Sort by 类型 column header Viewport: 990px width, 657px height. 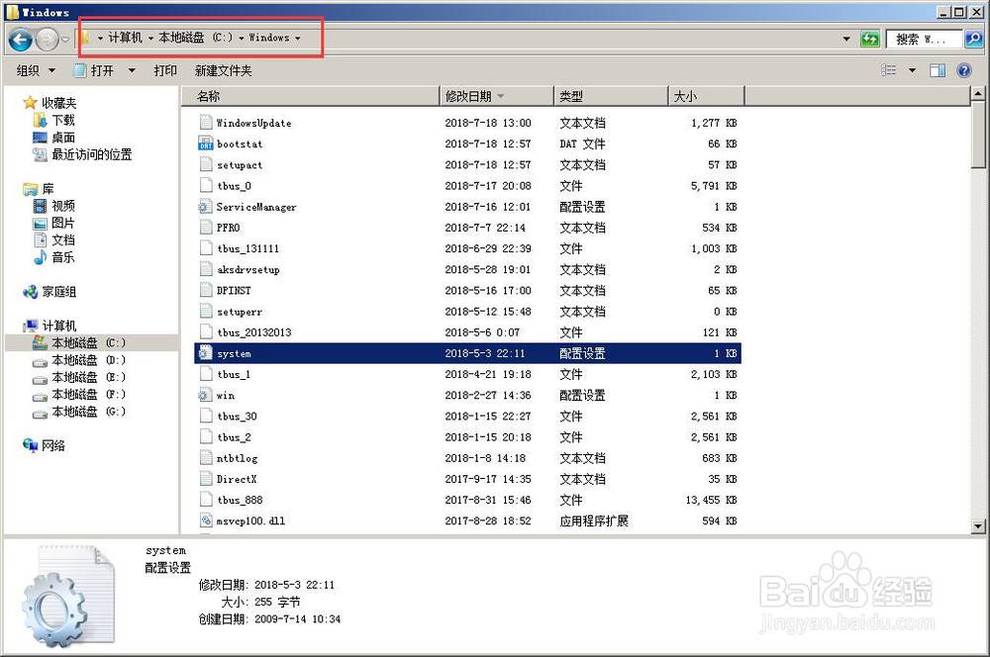pyautogui.click(x=611, y=96)
